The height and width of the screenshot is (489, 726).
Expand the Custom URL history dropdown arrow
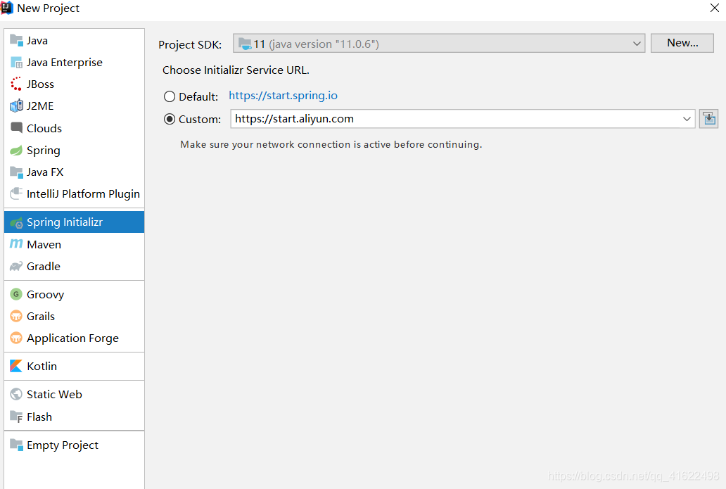click(x=687, y=119)
